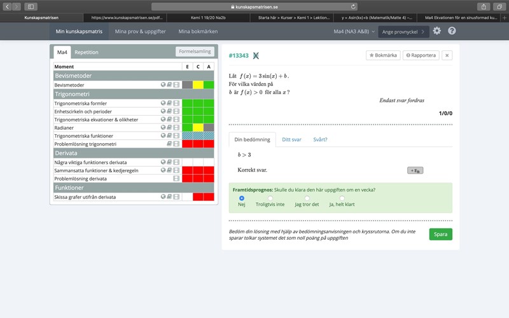509x318 pixels.
Task: Click globe icon for Bevismetoder row
Action: pyautogui.click(x=164, y=85)
